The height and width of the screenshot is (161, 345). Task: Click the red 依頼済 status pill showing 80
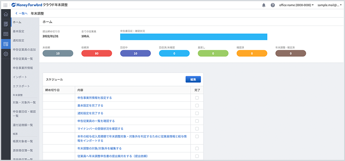(x=97, y=53)
